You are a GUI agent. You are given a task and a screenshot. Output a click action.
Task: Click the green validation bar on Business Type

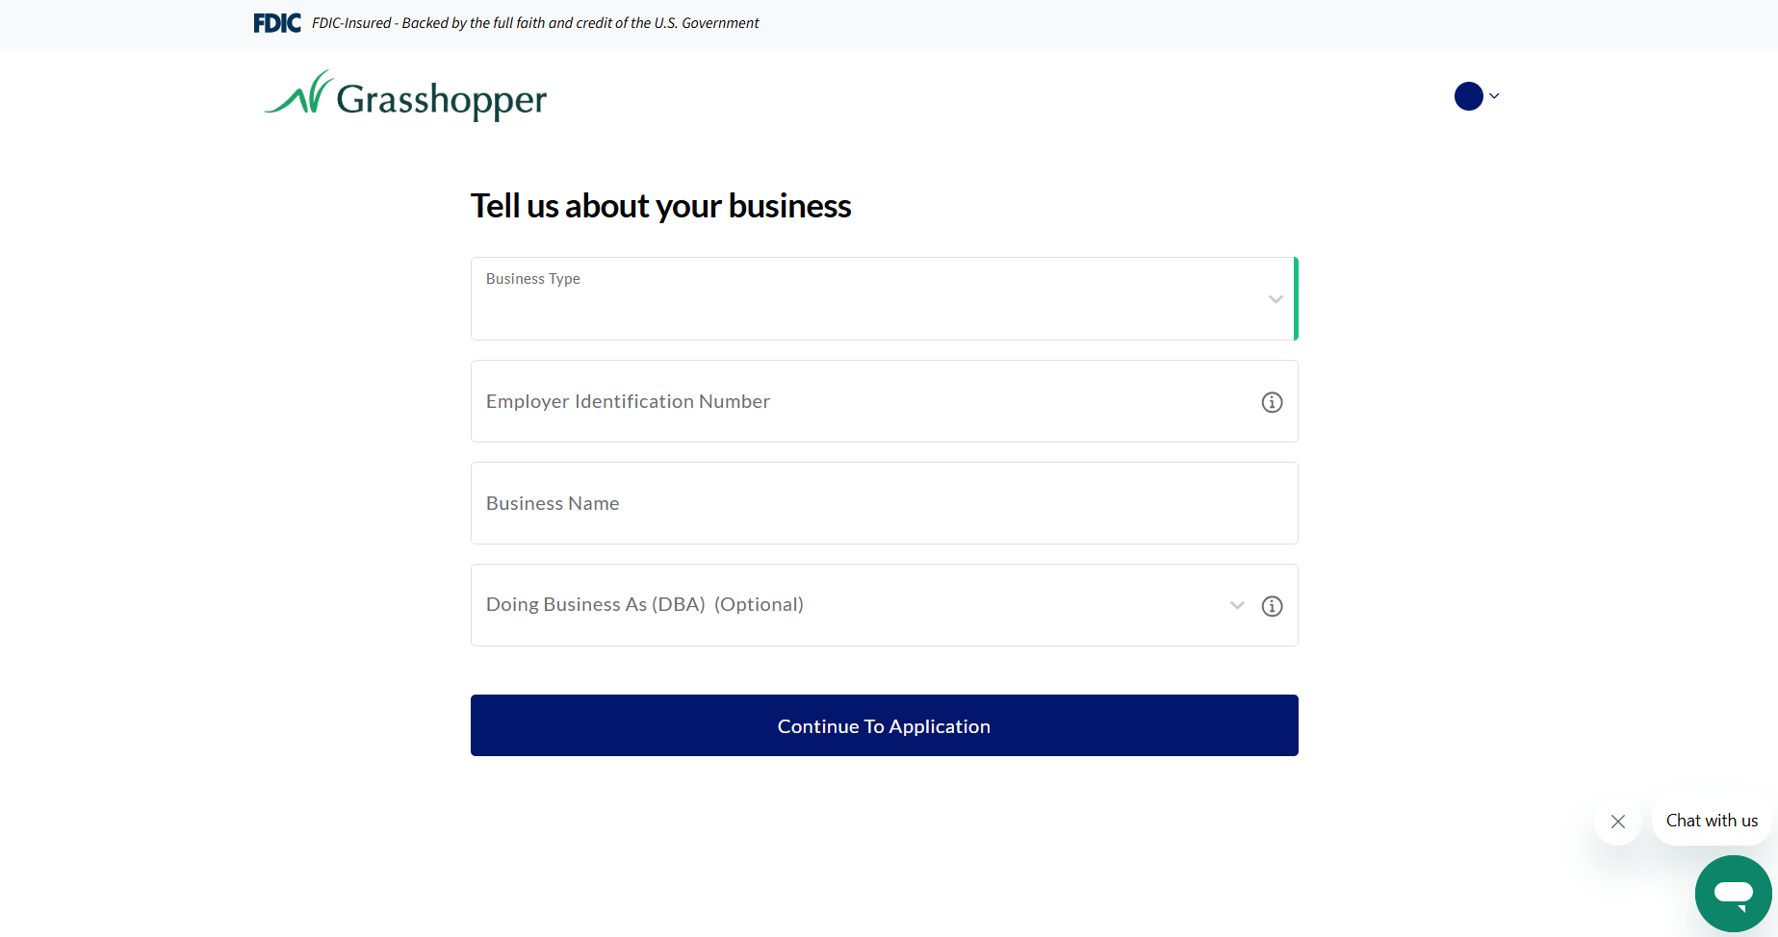(x=1297, y=299)
